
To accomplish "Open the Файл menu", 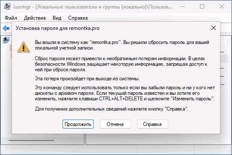I will pos(11,18).
